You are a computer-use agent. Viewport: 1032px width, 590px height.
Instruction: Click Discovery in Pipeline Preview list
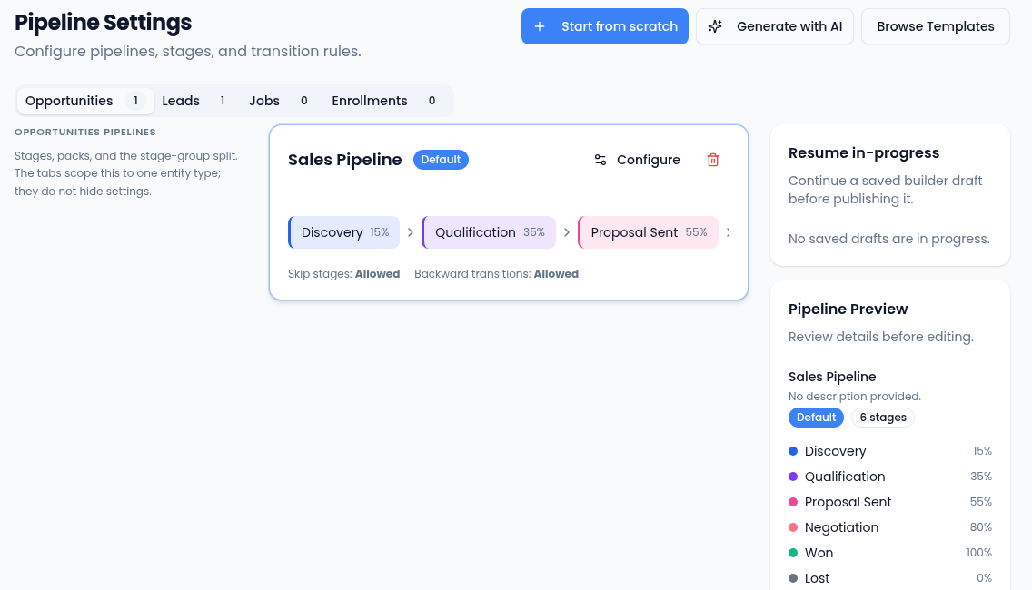[835, 451]
